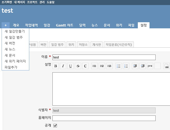Click the underline formatting button

coord(71,66)
